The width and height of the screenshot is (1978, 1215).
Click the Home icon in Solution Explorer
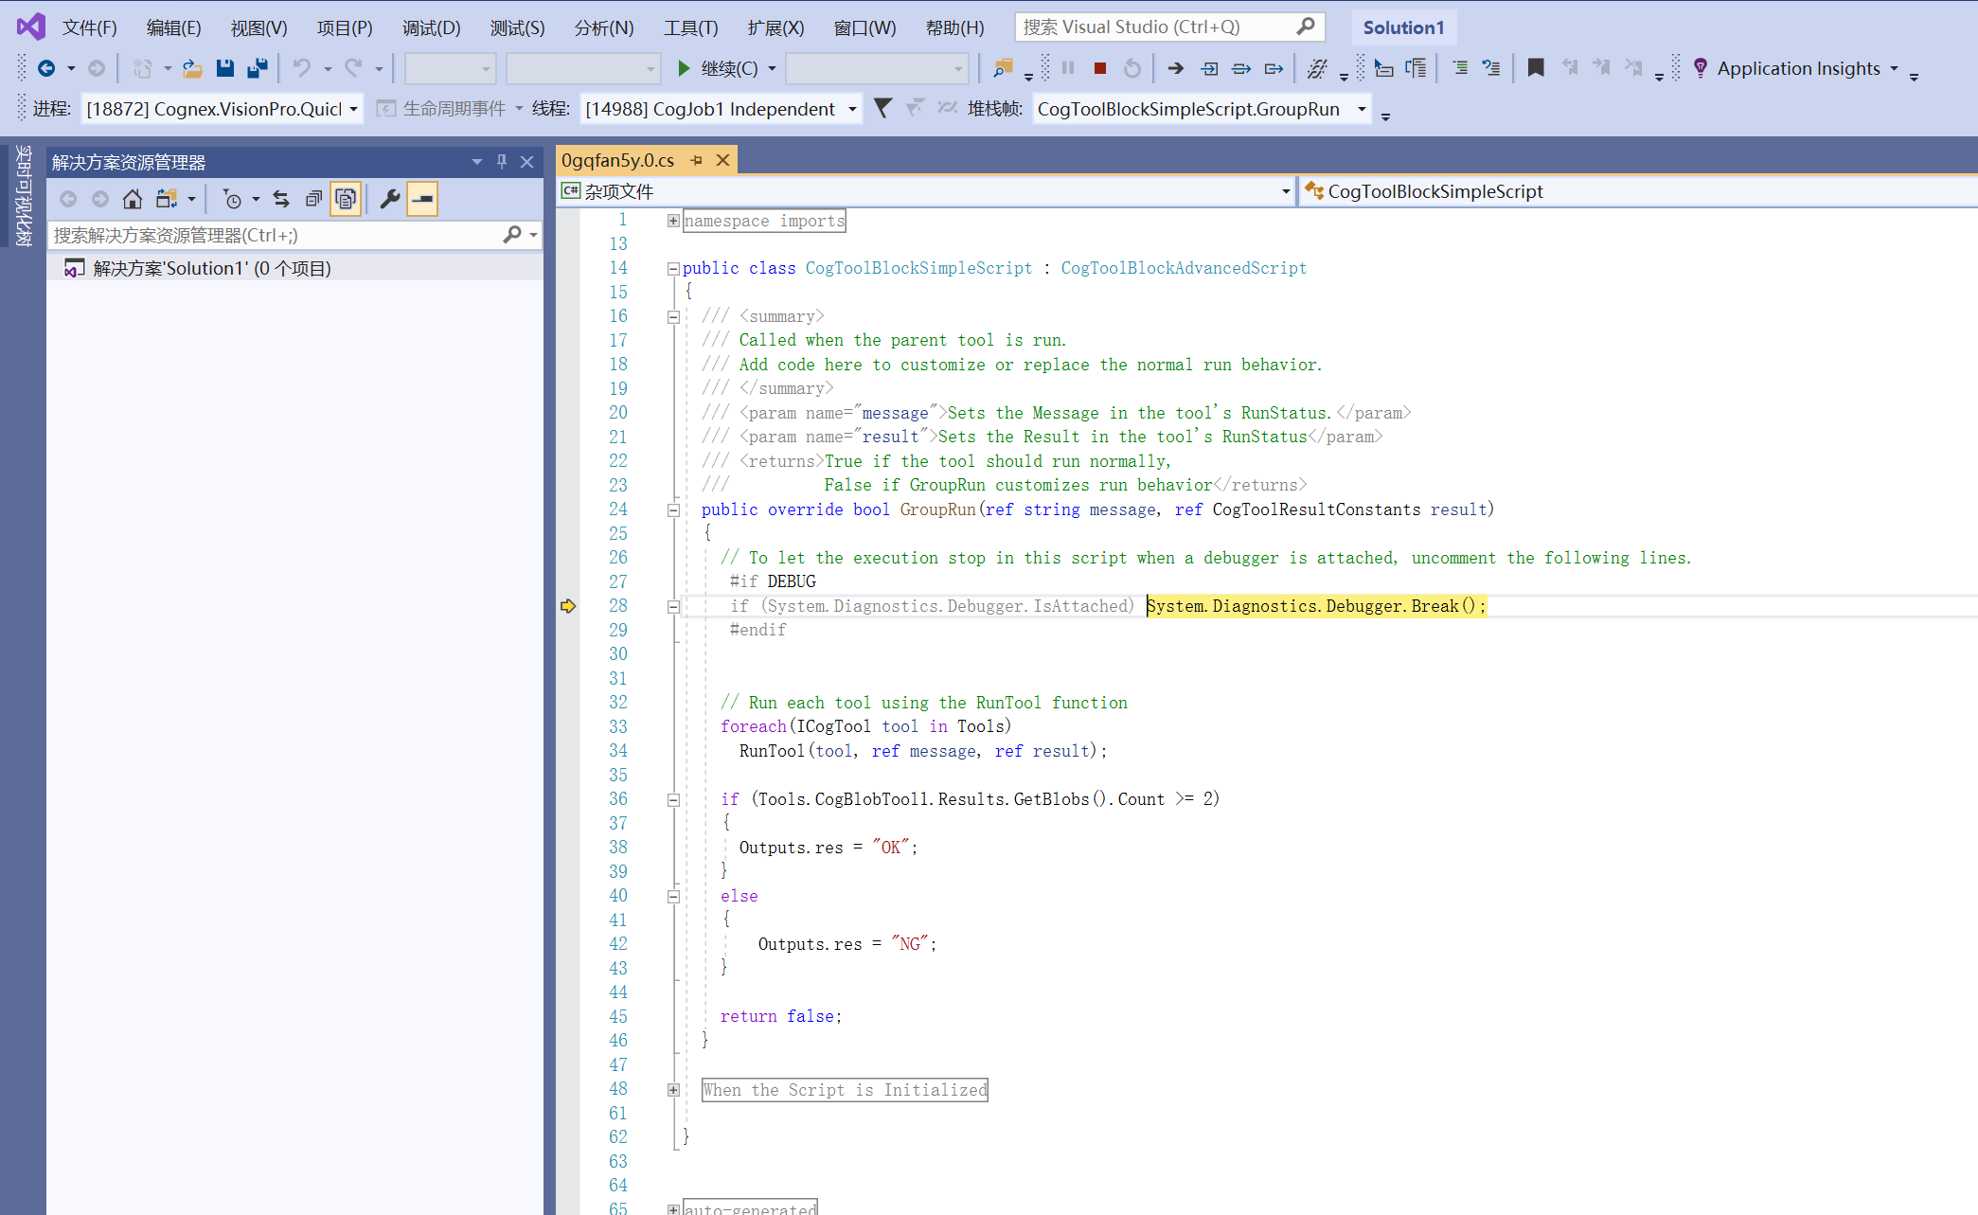coord(133,199)
